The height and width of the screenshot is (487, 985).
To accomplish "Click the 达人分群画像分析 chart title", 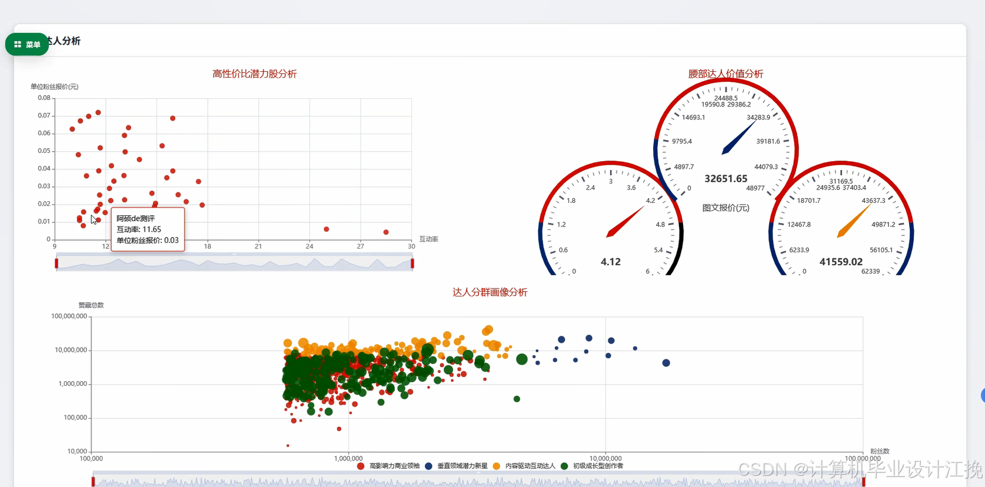I will [490, 292].
